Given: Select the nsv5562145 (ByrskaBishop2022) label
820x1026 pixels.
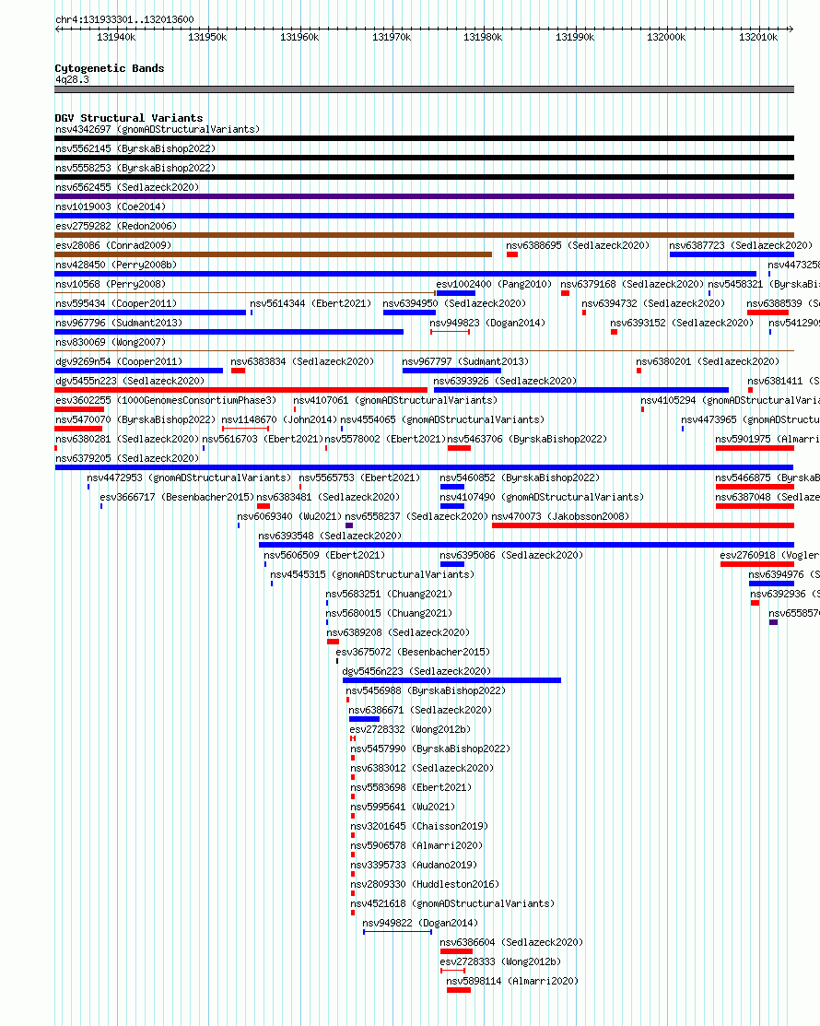Looking at the screenshot, I should [x=135, y=148].
